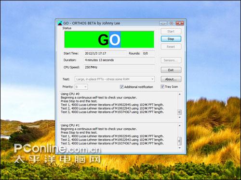Screen dimensions: 241x180
Task: Close the ORTHOS window
Action: 180,24
